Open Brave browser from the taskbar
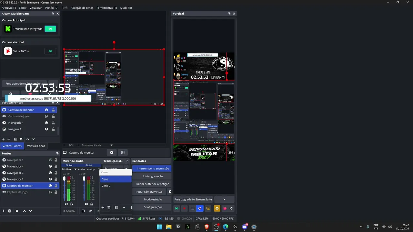Image resolution: width=413 pixels, height=232 pixels. pyautogui.click(x=207, y=227)
